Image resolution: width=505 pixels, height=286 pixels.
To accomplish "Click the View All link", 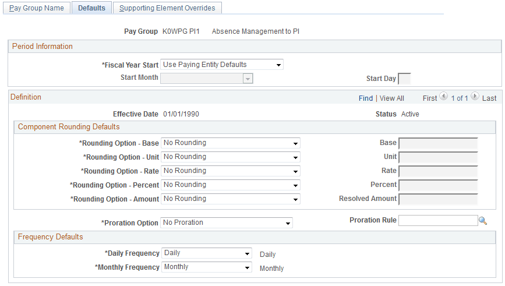I will (x=391, y=98).
